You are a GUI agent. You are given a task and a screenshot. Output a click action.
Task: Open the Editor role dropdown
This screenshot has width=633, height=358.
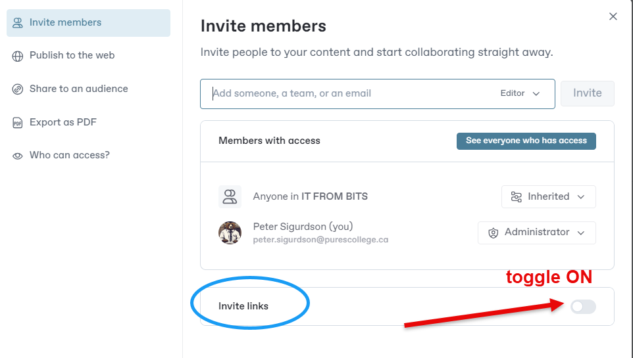click(520, 93)
